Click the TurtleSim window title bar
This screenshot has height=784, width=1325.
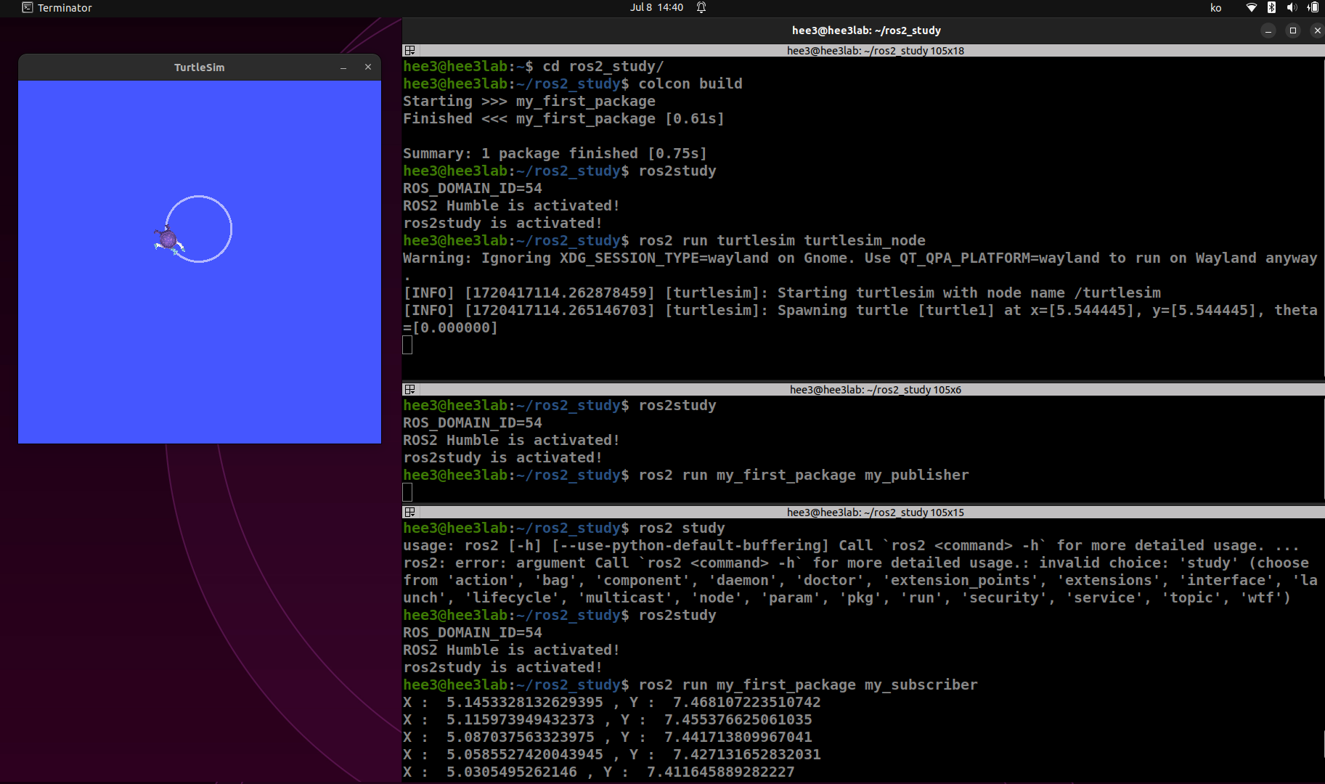coord(199,68)
